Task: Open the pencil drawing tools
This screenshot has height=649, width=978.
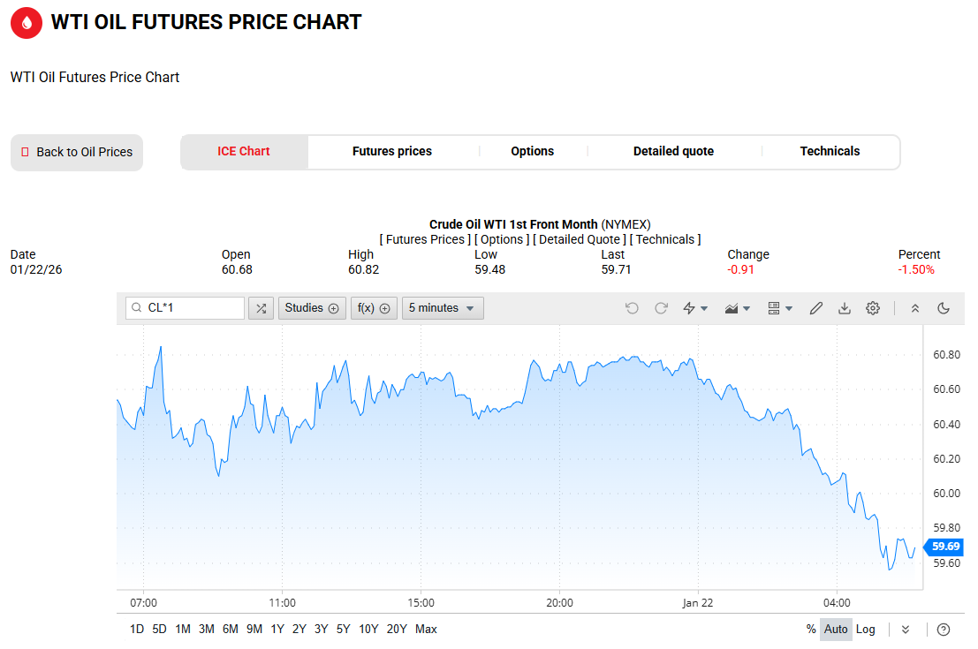Action: click(x=816, y=308)
